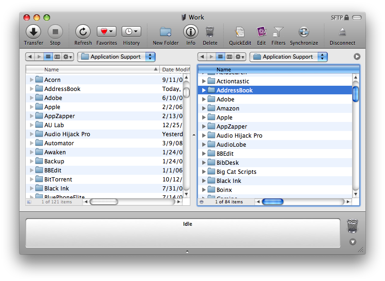The image size is (385, 281).
Task: Open the Filters funnel tool
Action: pyautogui.click(x=279, y=32)
